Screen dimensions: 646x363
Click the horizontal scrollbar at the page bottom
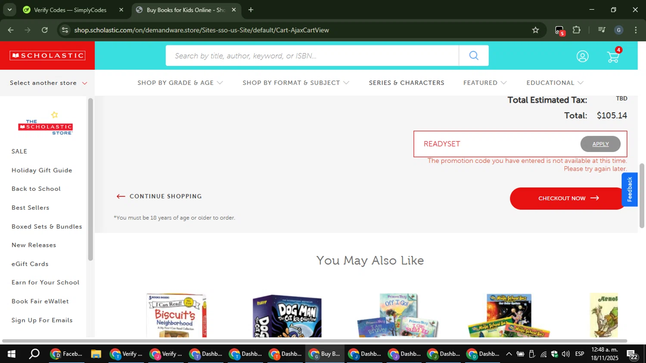pos(314,341)
